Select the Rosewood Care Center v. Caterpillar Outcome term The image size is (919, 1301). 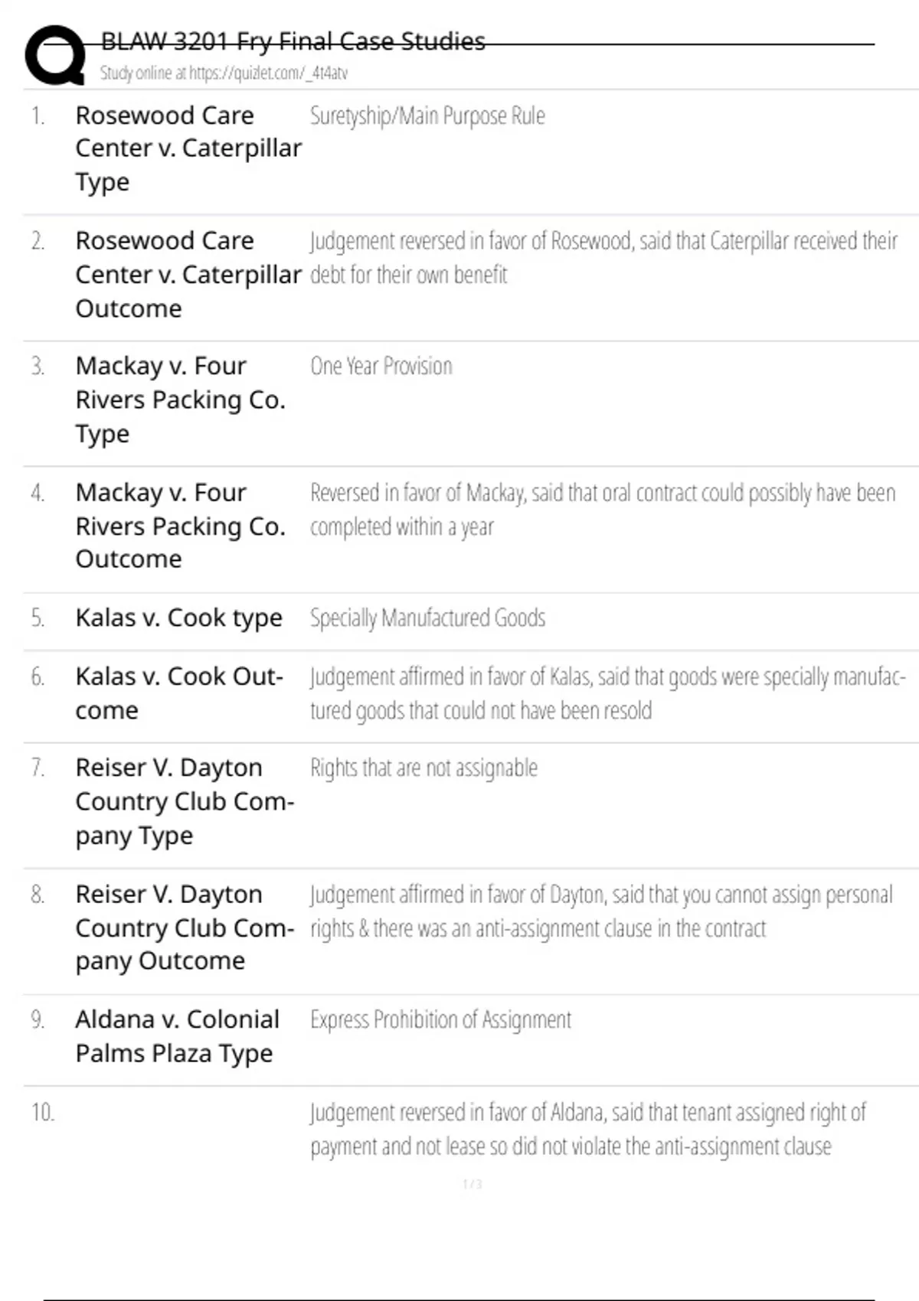[188, 274]
